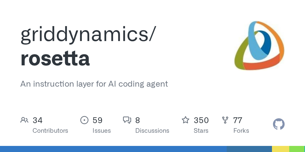Click the yellow language bar segment
Screen dimensions: 305x152
(281, 149)
